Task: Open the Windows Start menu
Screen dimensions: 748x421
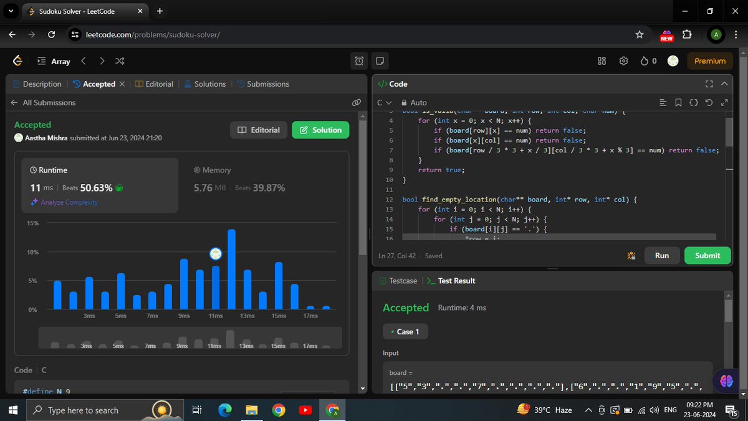Action: pos(12,410)
